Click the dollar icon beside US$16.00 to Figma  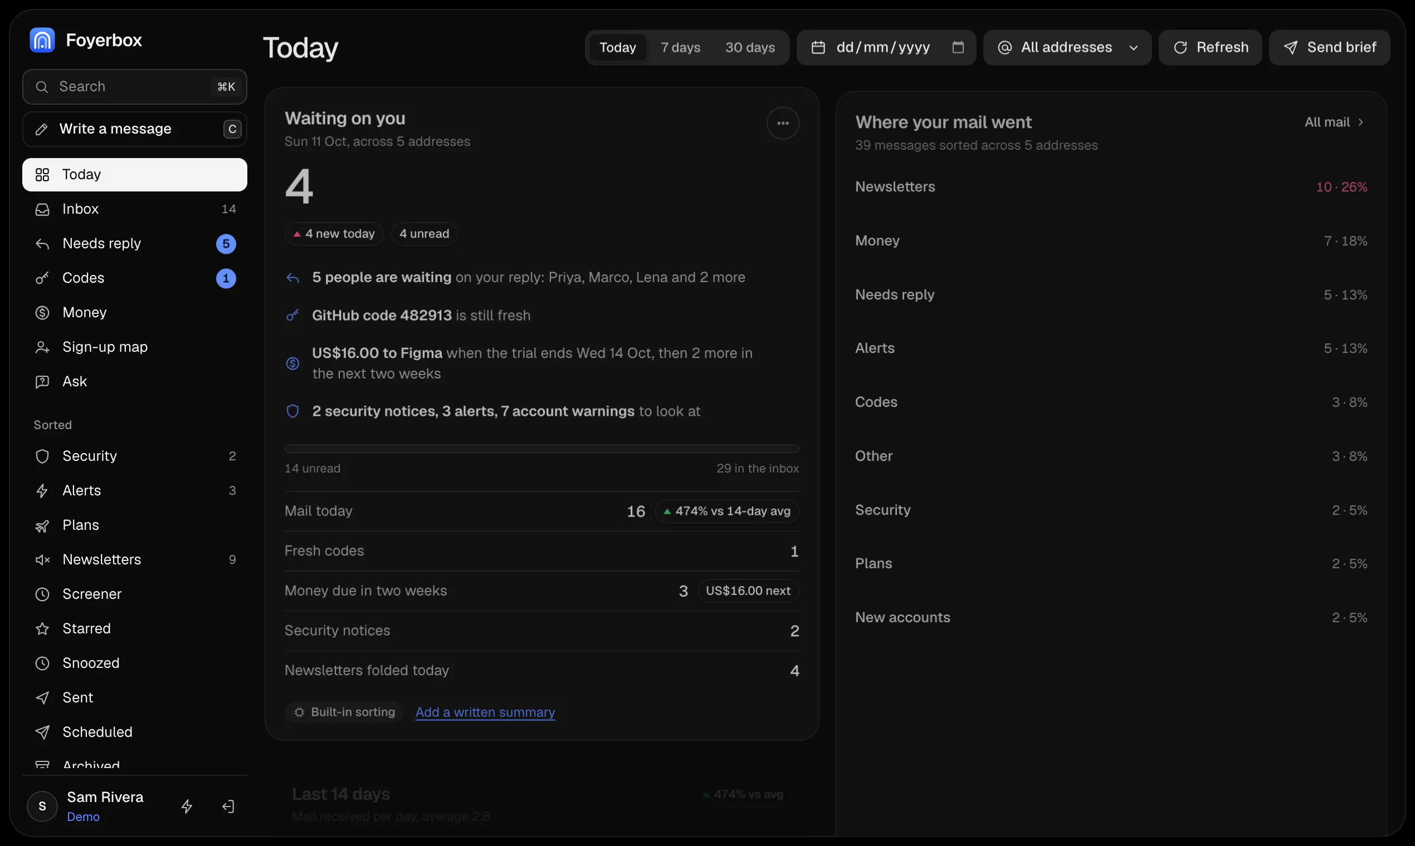pos(292,363)
